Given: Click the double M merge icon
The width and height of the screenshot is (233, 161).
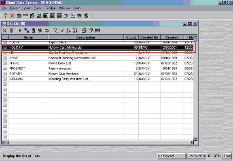Looking at the screenshot, I should tap(40, 30).
